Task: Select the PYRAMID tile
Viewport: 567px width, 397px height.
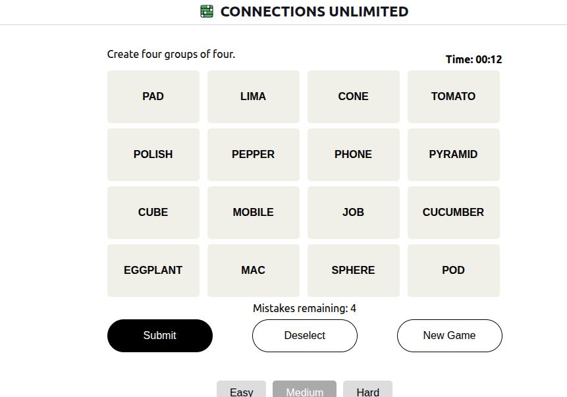Action: tap(454, 154)
